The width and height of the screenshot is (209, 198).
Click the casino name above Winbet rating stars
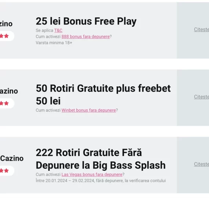(9, 91)
